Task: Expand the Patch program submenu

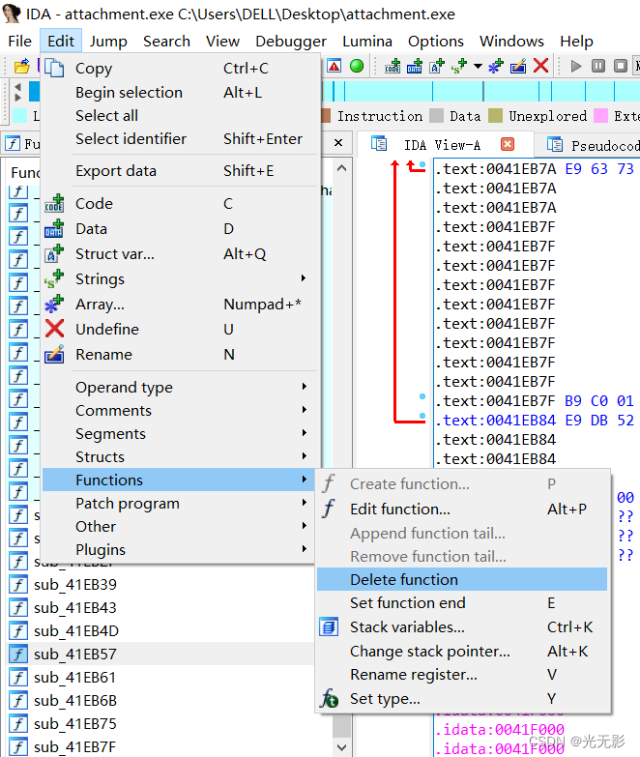Action: pyautogui.click(x=304, y=502)
